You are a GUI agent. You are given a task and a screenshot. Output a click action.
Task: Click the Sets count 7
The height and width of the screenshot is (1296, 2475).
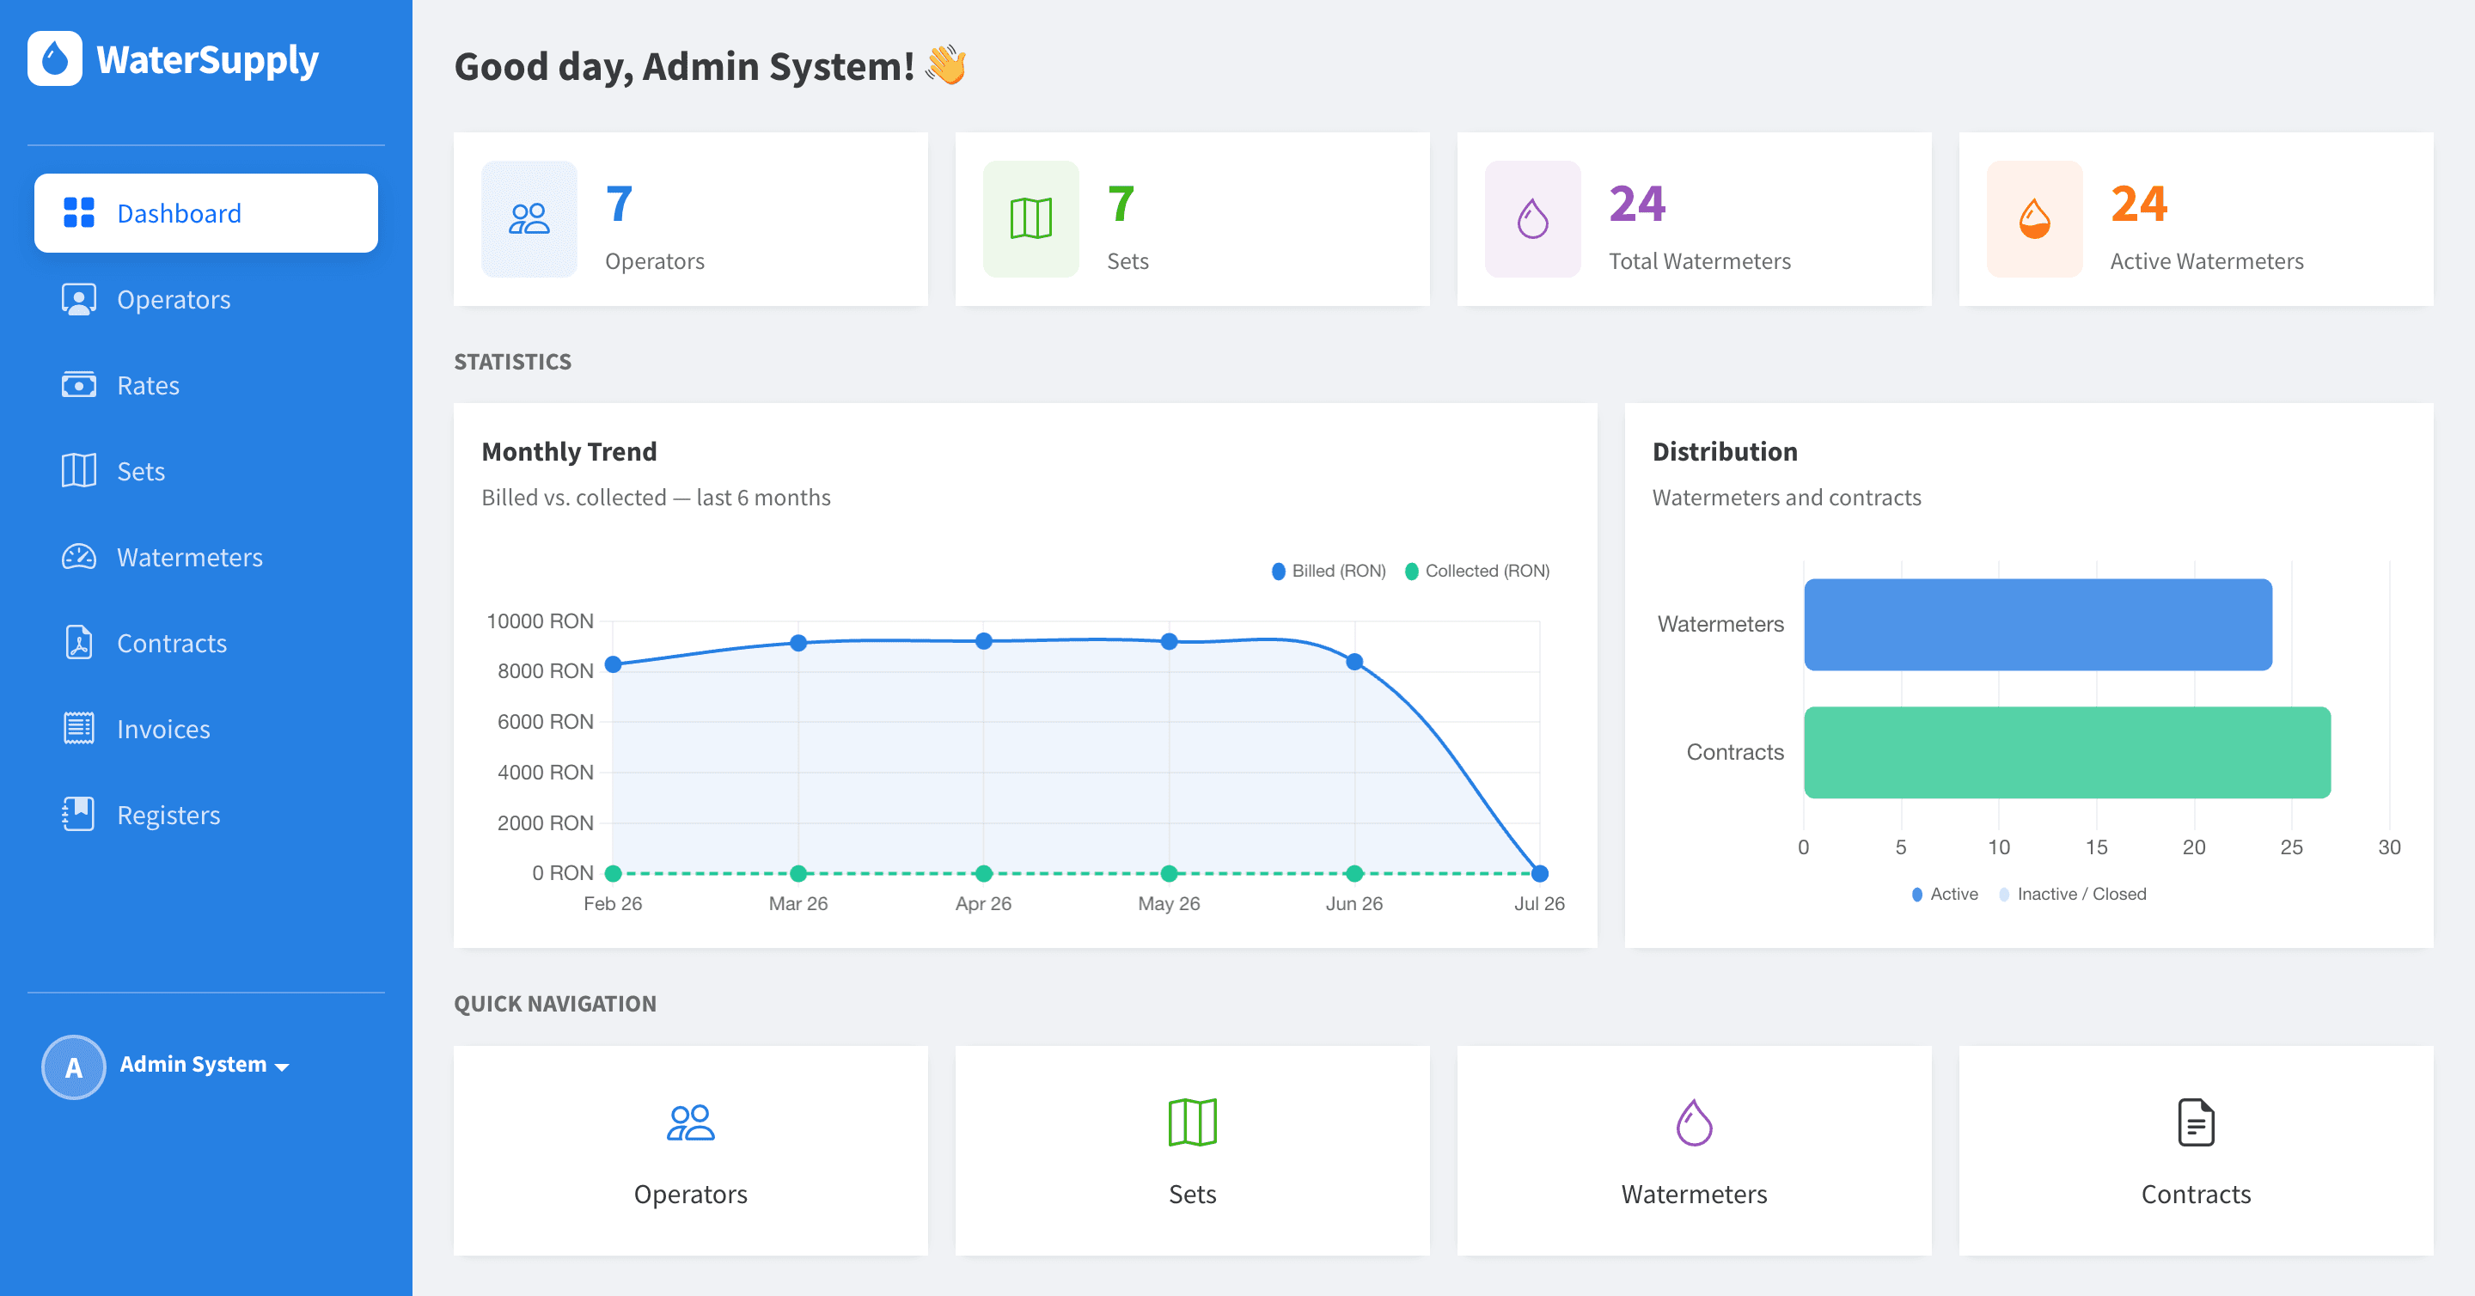pyautogui.click(x=1121, y=204)
